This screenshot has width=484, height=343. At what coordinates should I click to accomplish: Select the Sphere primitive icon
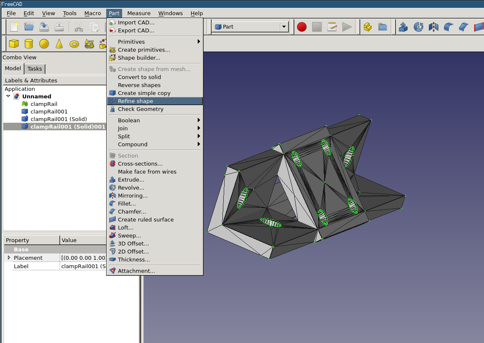pyautogui.click(x=44, y=44)
